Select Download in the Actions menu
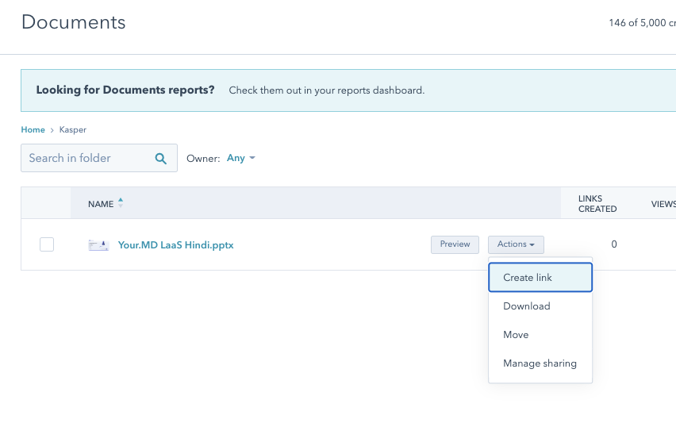The width and height of the screenshot is (676, 446). pyautogui.click(x=527, y=306)
